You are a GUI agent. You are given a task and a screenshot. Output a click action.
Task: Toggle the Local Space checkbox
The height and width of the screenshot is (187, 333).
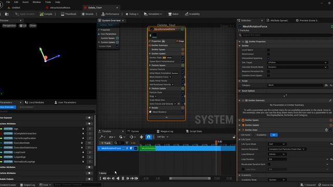(268, 50)
